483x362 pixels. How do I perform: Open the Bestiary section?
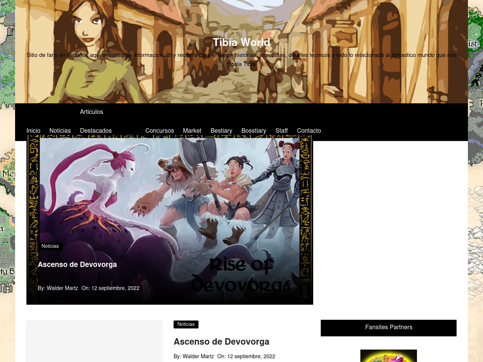221,131
